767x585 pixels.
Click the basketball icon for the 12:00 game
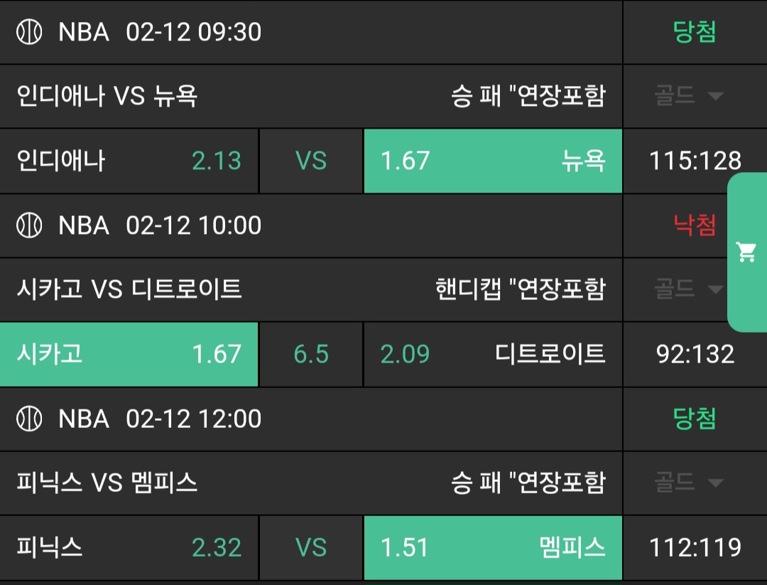click(29, 419)
